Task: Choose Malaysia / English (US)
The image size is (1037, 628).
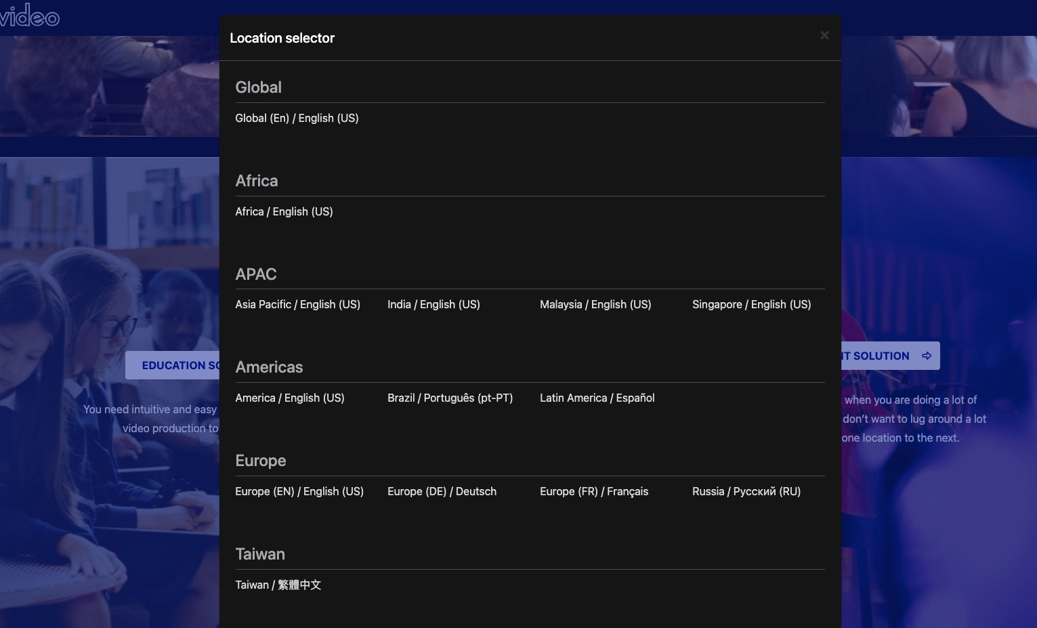Action: point(595,304)
